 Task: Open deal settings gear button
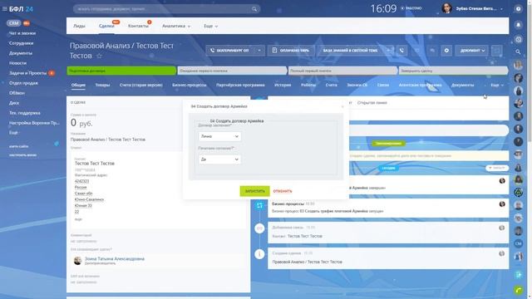pos(446,51)
